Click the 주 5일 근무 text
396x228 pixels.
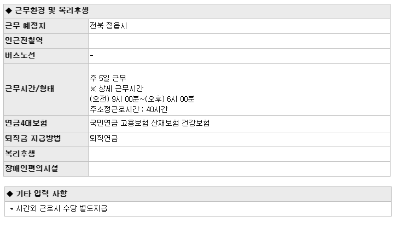pos(108,78)
